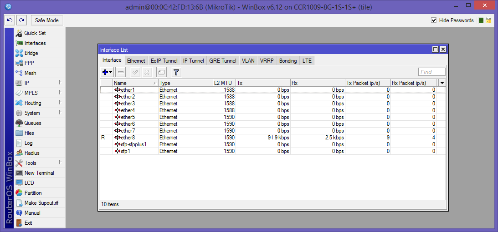
Task: Click the Make Supout.rif icon
Action: 19,203
